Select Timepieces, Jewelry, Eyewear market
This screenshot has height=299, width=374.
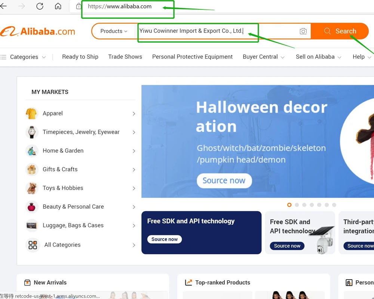pos(81,132)
